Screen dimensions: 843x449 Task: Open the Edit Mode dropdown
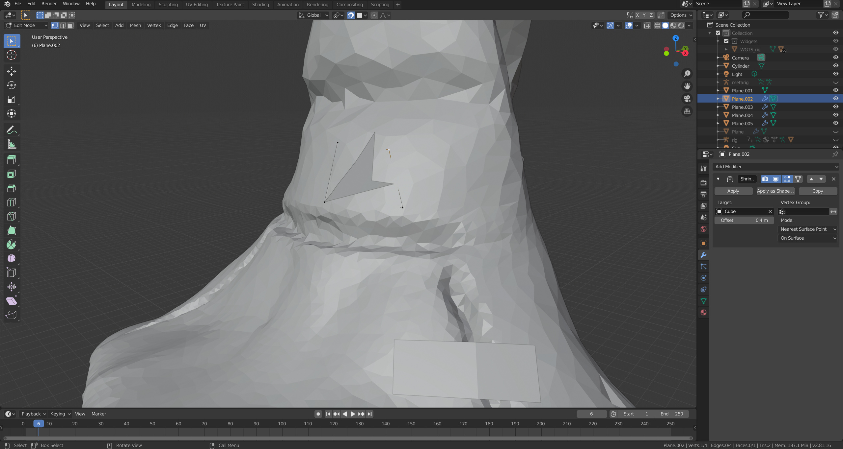(x=26, y=25)
